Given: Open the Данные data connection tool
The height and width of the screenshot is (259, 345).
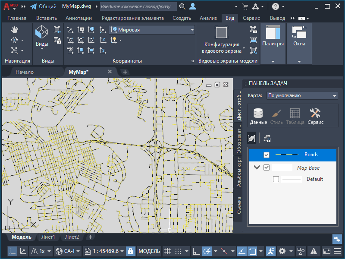Looking at the screenshot, I should coord(258,116).
